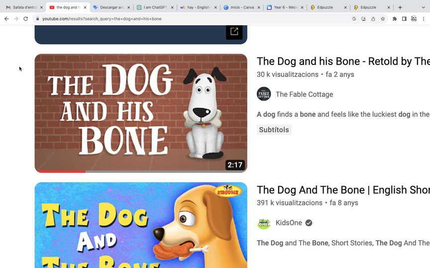
Task: Switch to hay - English tab
Action: [199, 7]
